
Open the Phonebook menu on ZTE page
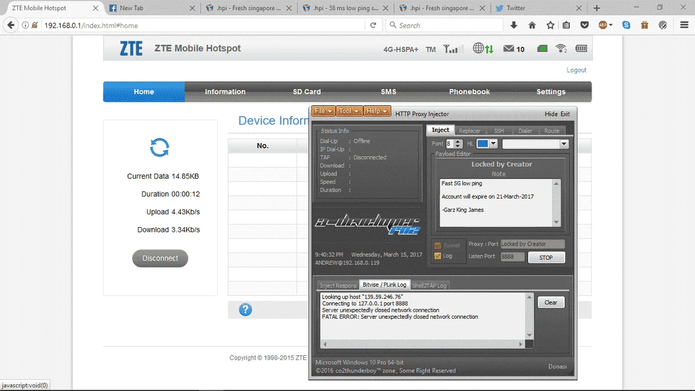(470, 92)
